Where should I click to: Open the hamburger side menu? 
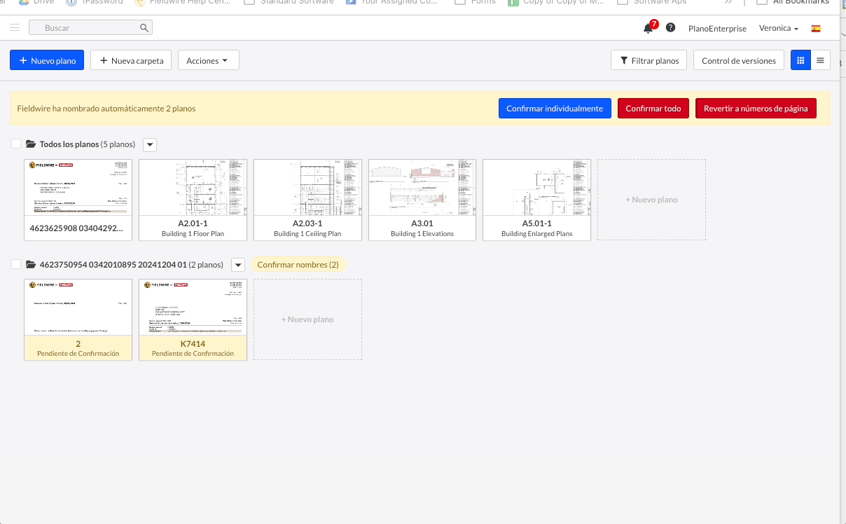[x=15, y=28]
